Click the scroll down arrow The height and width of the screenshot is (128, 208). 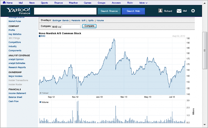(x=205, y=125)
